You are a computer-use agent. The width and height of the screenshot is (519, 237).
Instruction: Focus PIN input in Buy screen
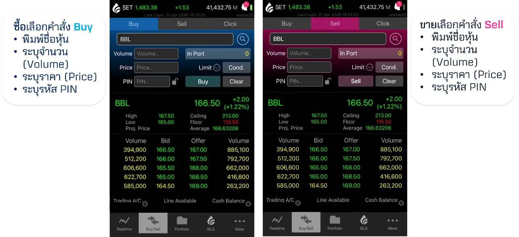(152, 81)
